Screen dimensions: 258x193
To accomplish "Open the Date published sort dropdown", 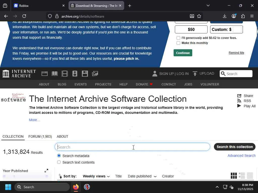I will point(142,176).
